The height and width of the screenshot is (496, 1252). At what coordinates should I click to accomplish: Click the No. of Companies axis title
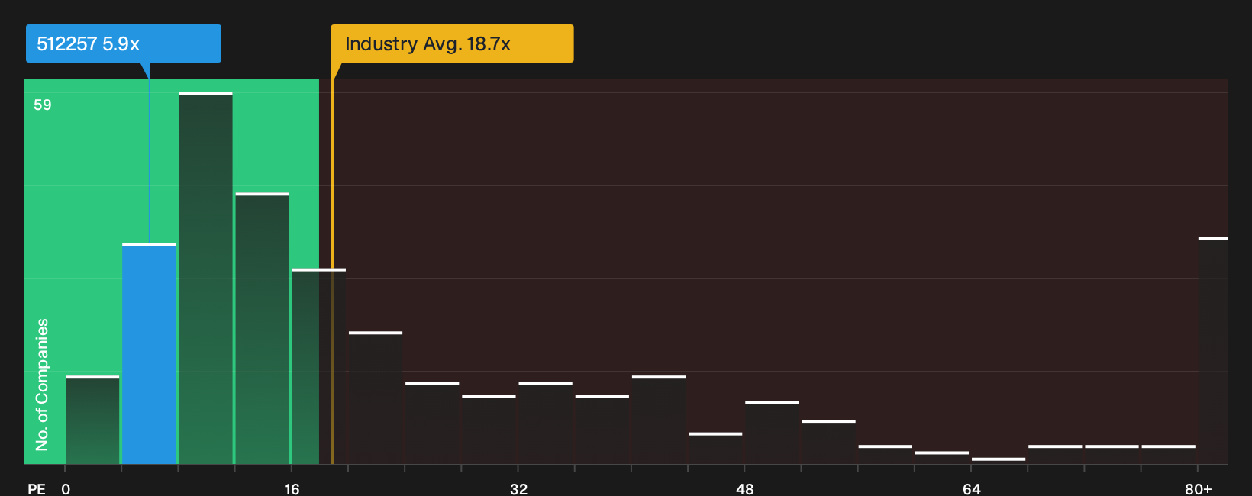[42, 384]
